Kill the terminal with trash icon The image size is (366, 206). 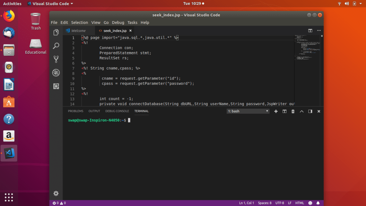point(293,112)
